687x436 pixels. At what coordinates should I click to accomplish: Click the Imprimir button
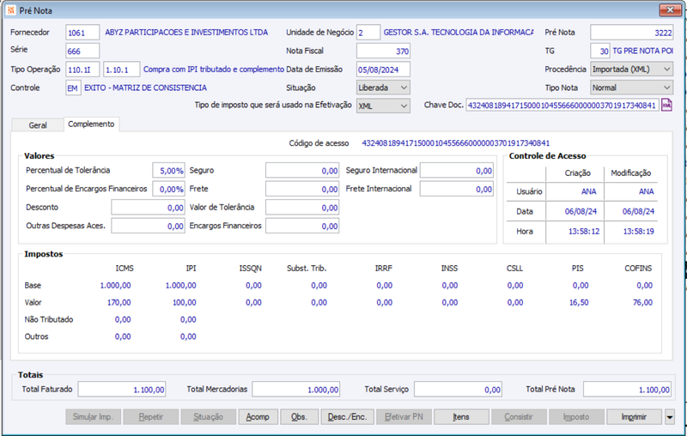click(634, 417)
